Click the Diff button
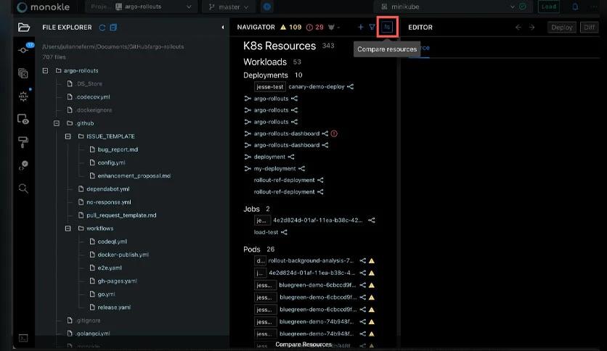The width and height of the screenshot is (607, 351). [x=589, y=28]
